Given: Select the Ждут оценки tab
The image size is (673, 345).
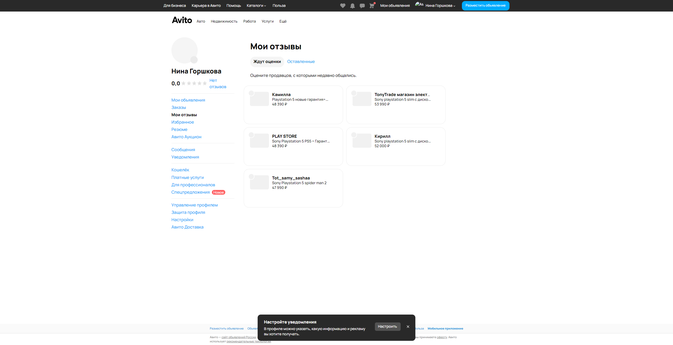Looking at the screenshot, I should [x=267, y=61].
